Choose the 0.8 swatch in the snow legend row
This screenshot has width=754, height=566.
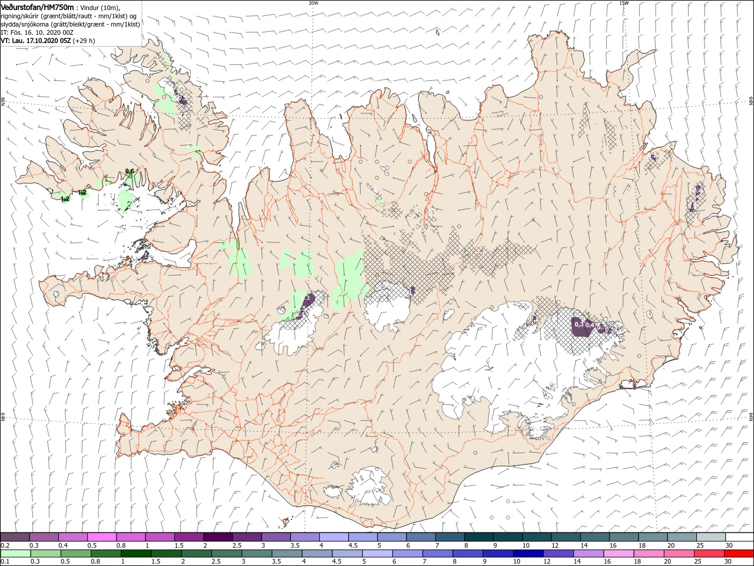click(x=131, y=537)
